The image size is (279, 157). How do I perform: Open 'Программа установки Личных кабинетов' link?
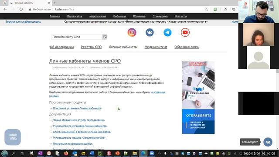(78, 108)
